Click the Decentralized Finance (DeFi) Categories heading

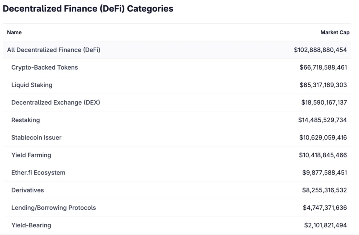88,9
